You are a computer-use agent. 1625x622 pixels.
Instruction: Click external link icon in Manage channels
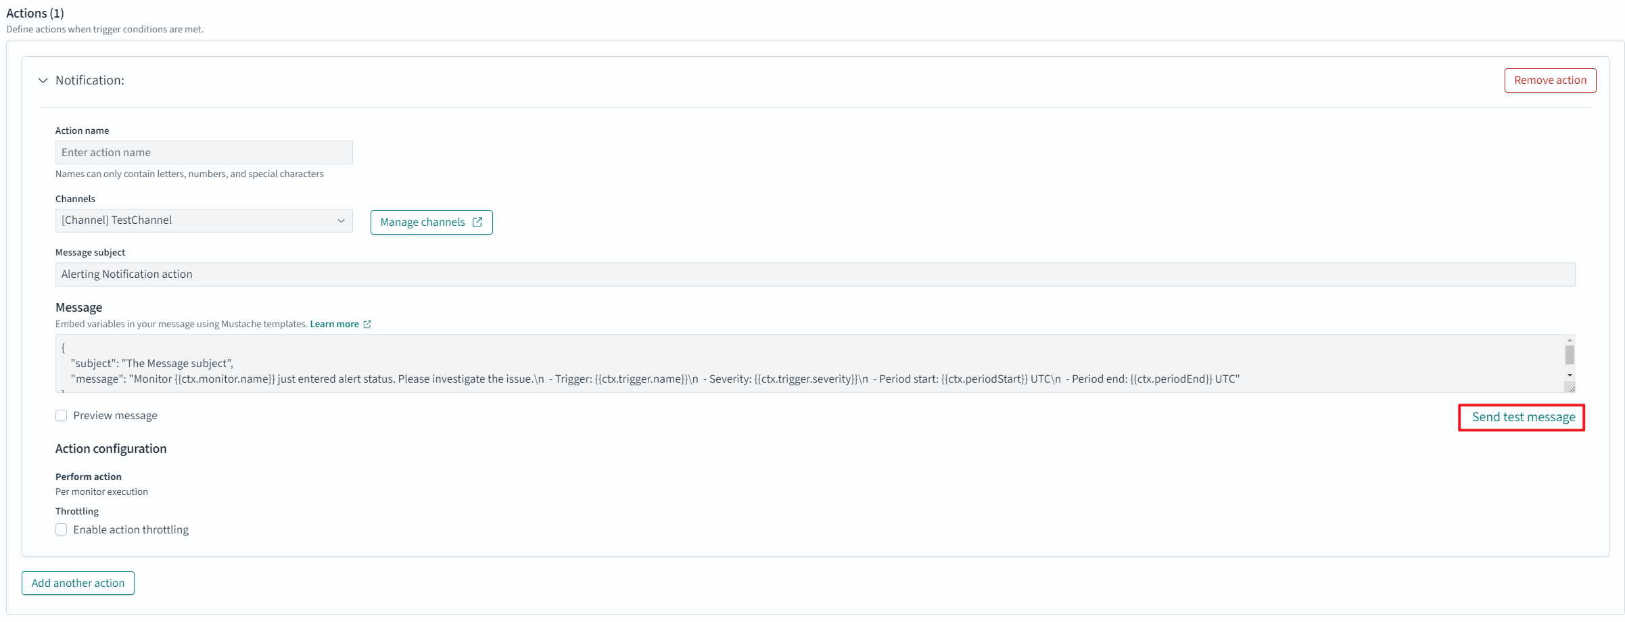(x=477, y=222)
